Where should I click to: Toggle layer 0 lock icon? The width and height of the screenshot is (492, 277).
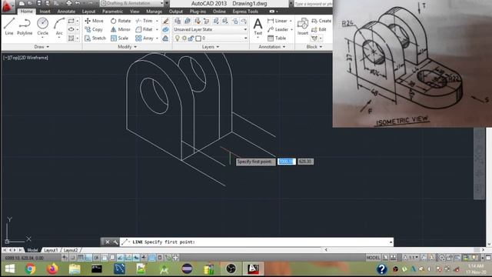click(x=191, y=38)
